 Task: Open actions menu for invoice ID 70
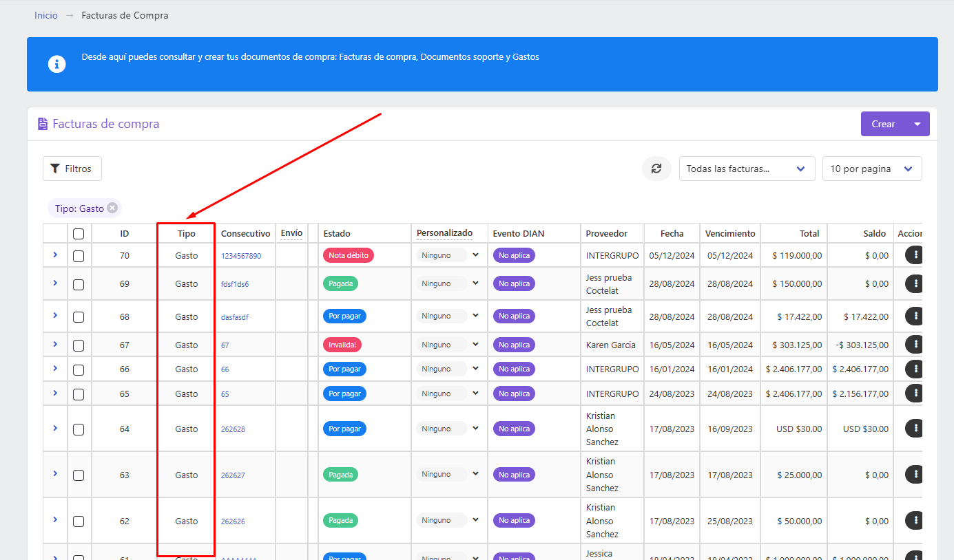[915, 255]
